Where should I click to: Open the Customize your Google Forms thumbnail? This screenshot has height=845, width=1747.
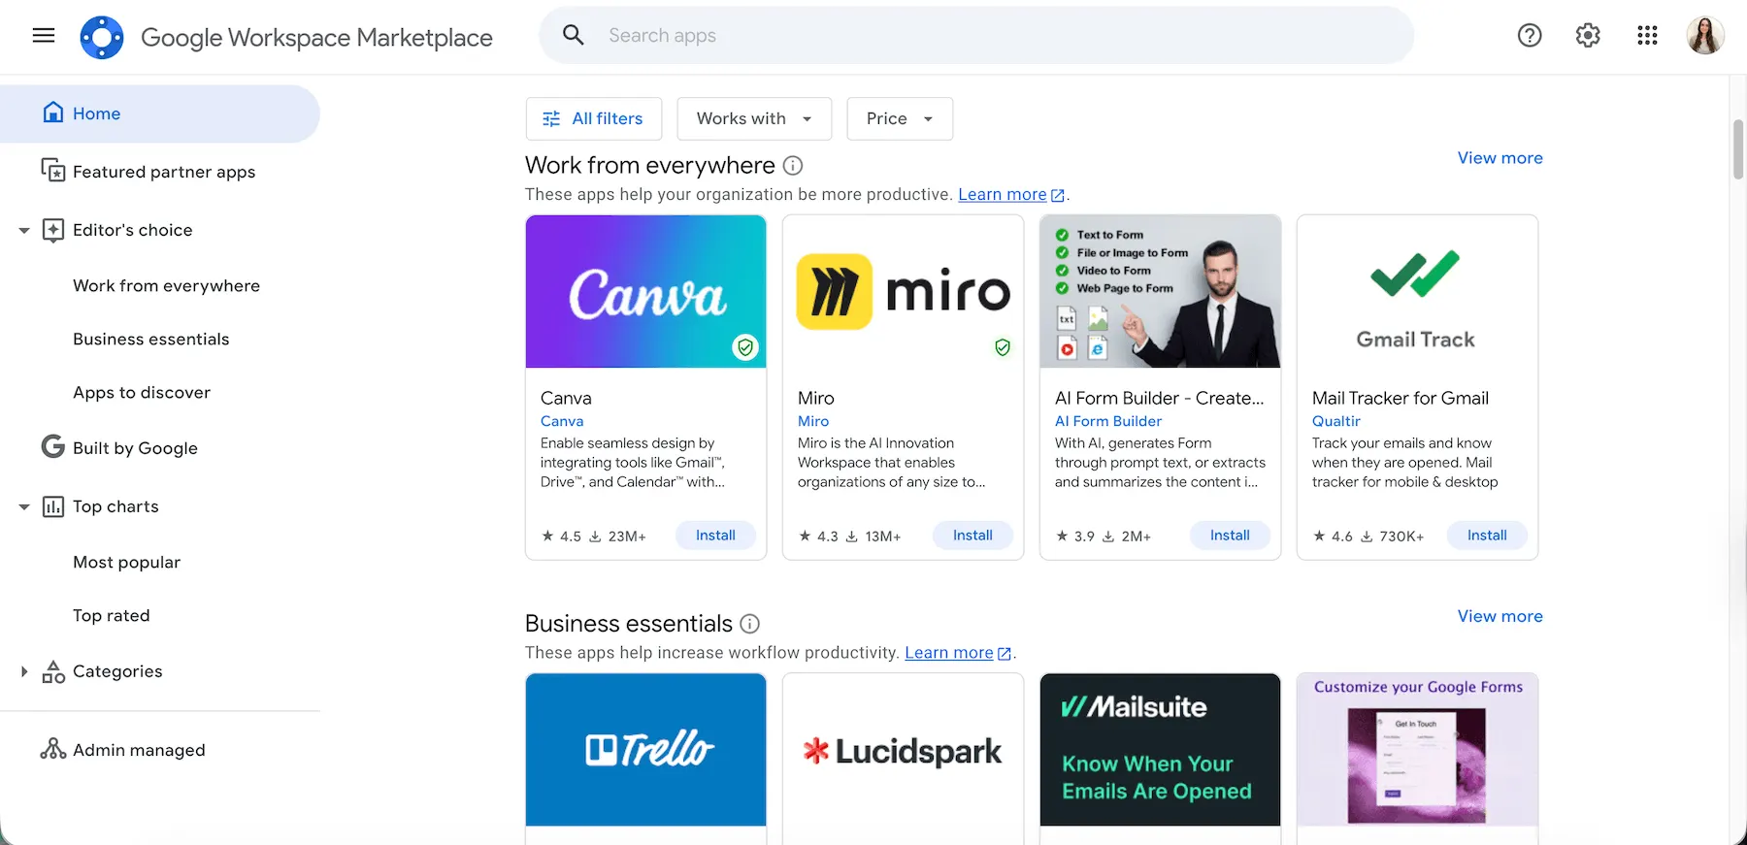1417,750
